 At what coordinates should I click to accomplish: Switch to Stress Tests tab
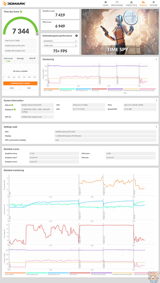pyautogui.click(x=131, y=4)
